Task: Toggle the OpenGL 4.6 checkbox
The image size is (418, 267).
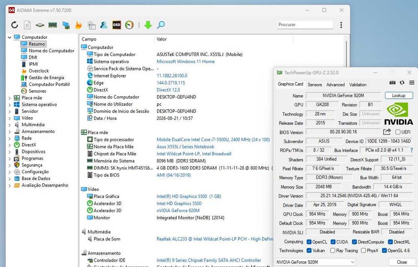Action: tap(385, 250)
